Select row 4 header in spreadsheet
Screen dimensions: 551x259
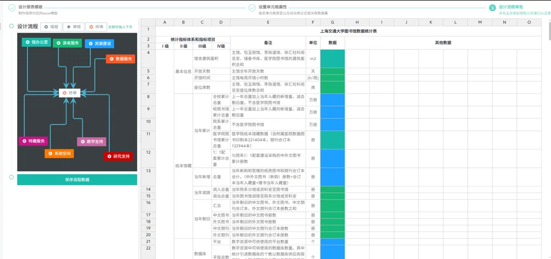pyautogui.click(x=148, y=58)
